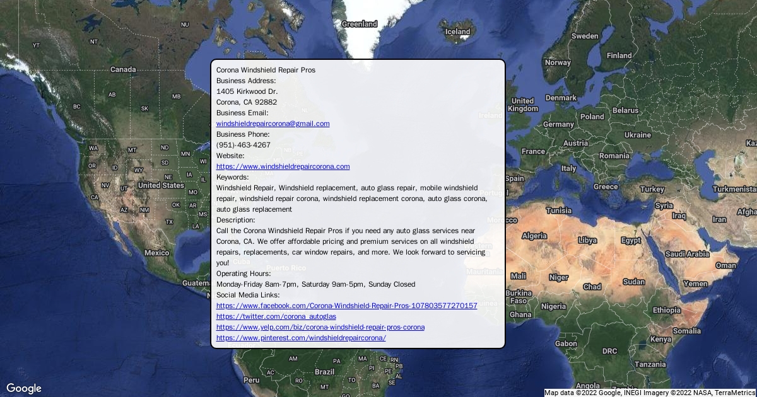Click the United States map label
Screen dimensions: 757x397
pyautogui.click(x=161, y=185)
